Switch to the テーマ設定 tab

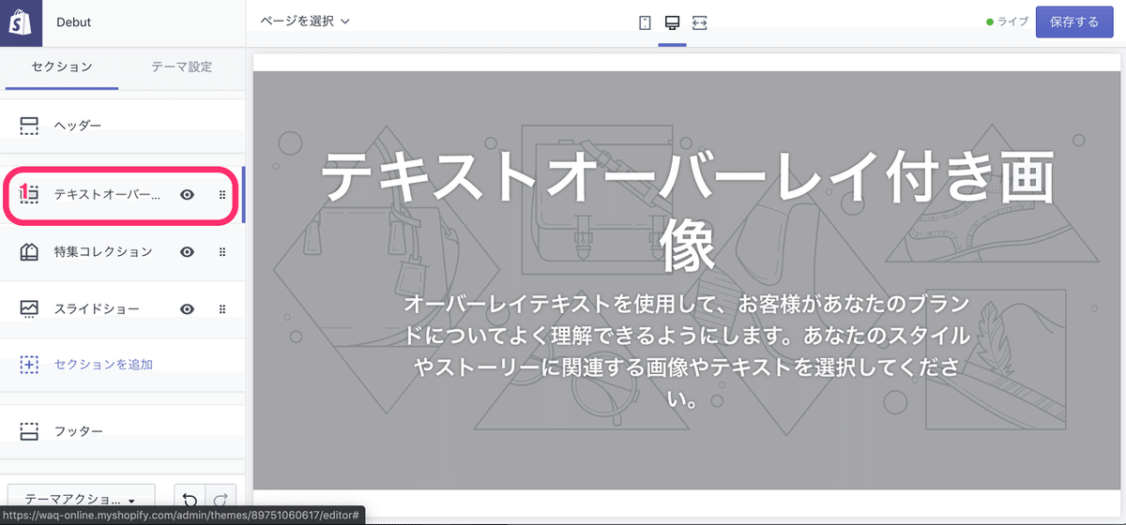[x=181, y=67]
